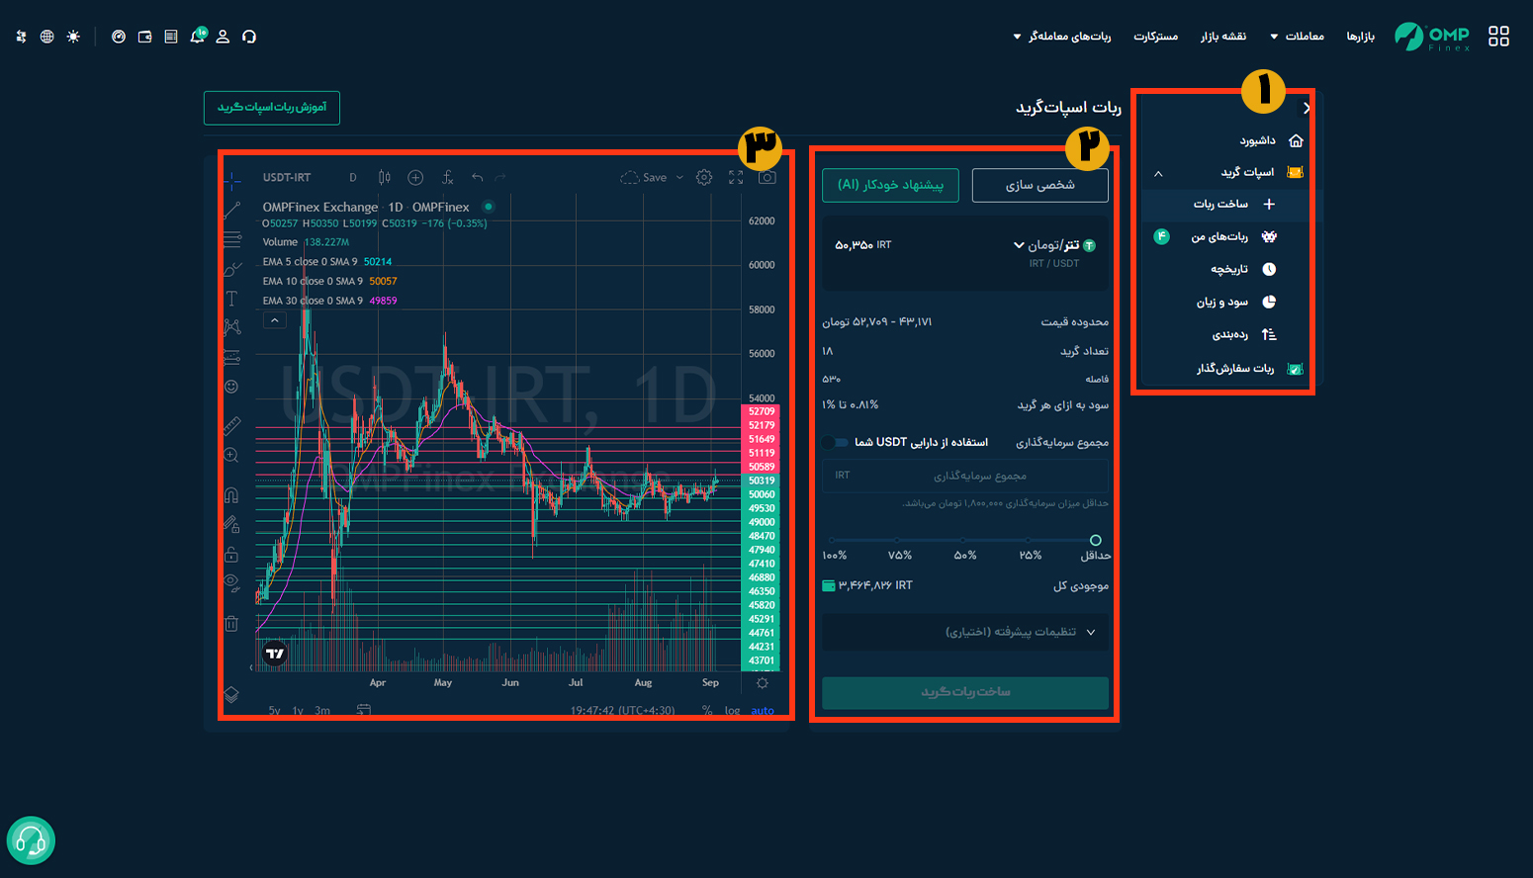Toggle استفاده از دارایی USDT شما switch
Viewport: 1533px width, 878px height.
tap(836, 442)
